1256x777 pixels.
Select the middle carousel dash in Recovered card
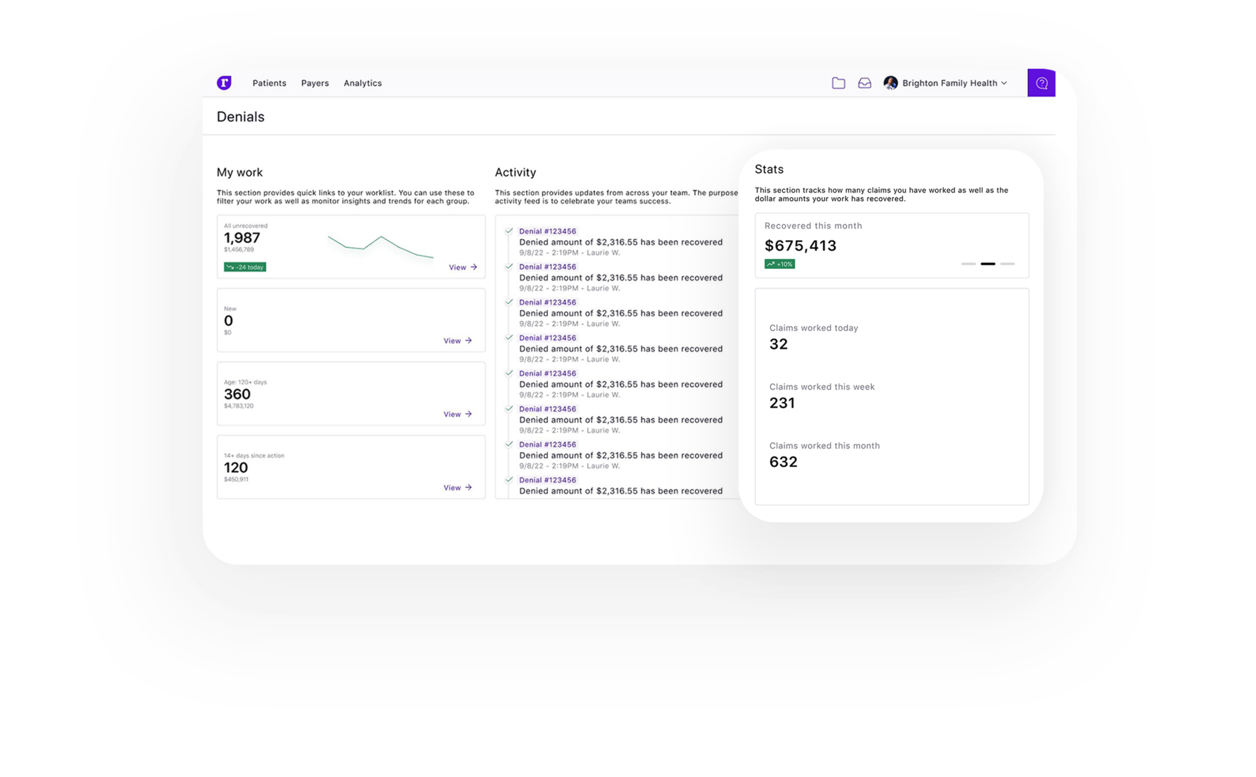tap(988, 264)
